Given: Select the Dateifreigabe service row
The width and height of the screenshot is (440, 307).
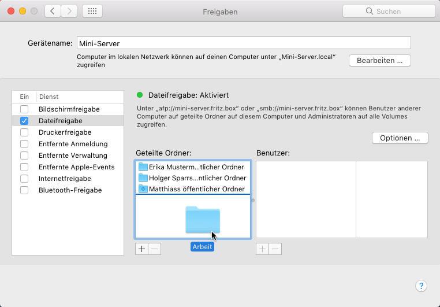Looking at the screenshot, I should click(x=68, y=121).
